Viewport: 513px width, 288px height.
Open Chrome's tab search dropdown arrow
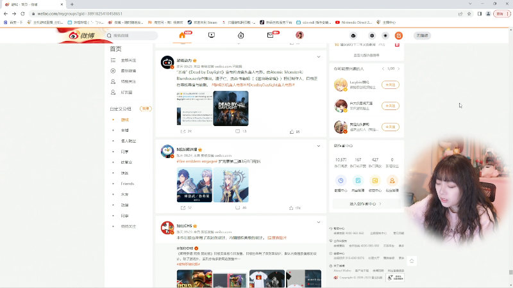[470, 4]
